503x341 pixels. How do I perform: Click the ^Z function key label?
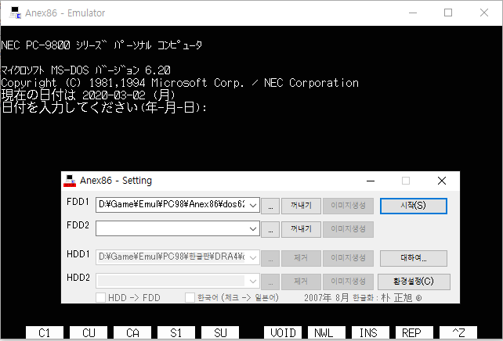coord(458,332)
